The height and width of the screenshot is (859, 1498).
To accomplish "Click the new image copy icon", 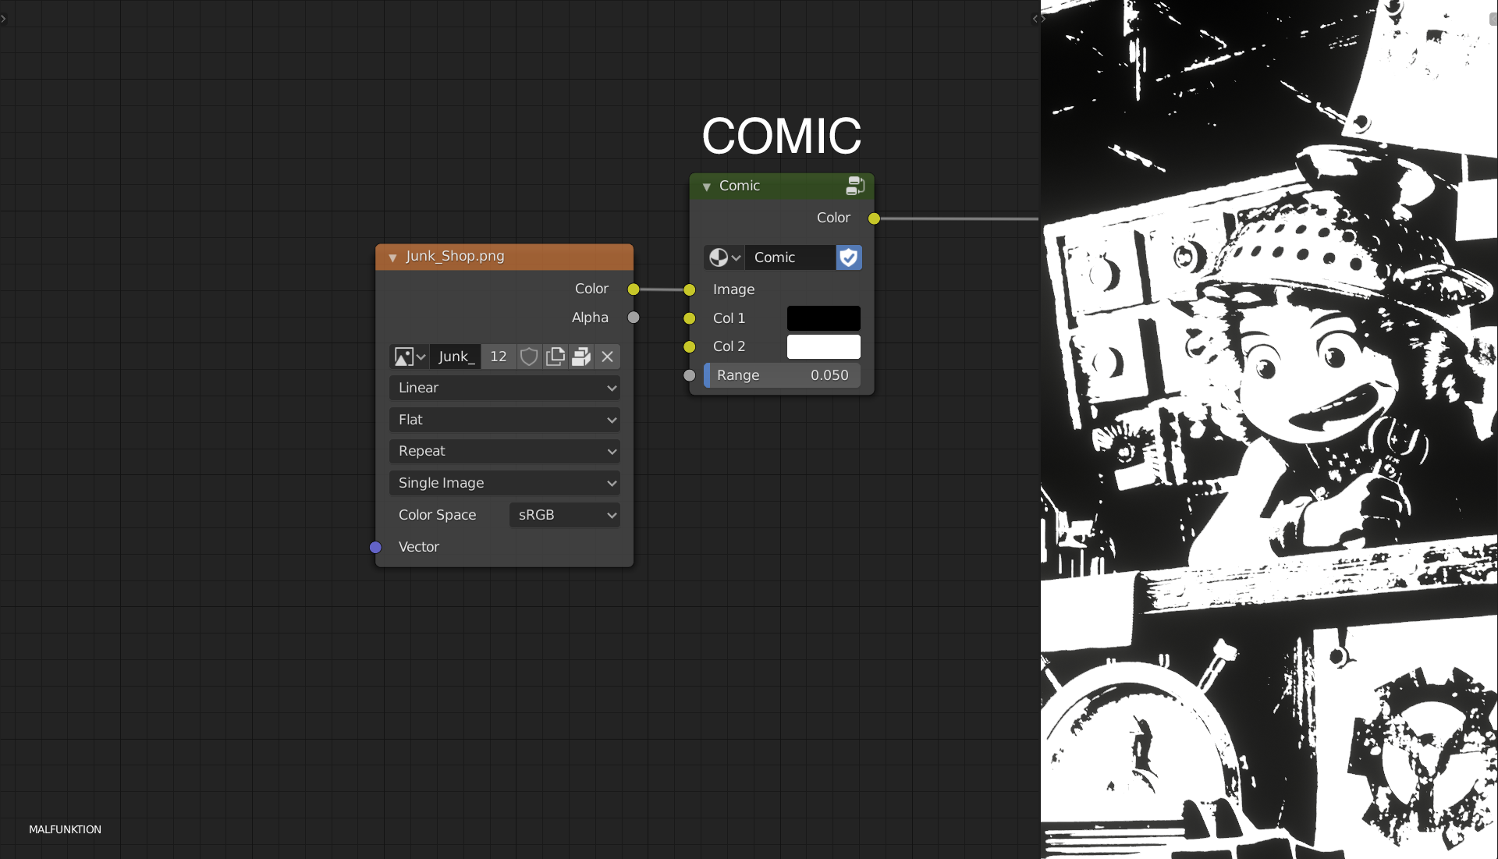I will pyautogui.click(x=556, y=357).
